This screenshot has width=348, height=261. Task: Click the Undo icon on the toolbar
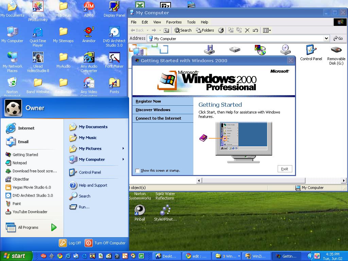(255, 30)
